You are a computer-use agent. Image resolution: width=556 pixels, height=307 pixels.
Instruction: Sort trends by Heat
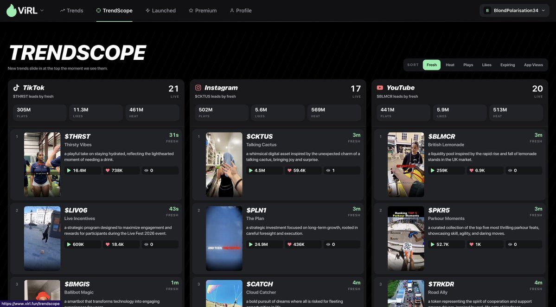[450, 65]
